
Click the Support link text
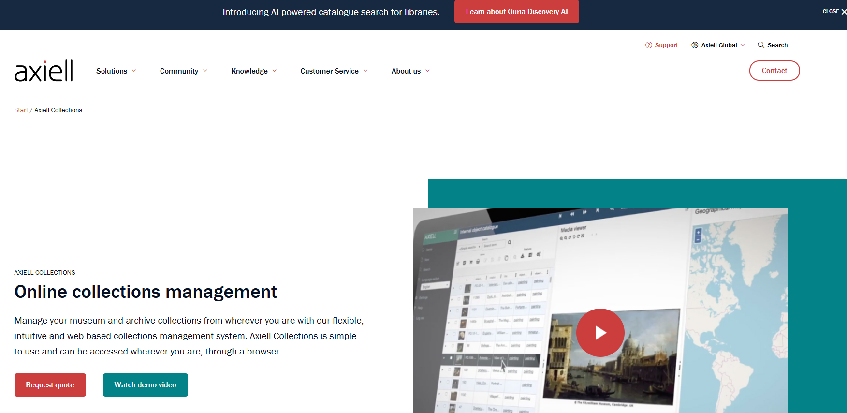pyautogui.click(x=666, y=45)
